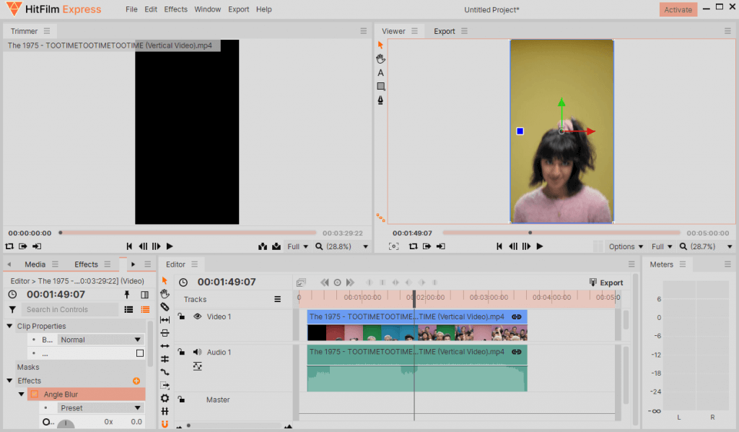The width and height of the screenshot is (739, 432).
Task: Toggle link icon on Video 1 clip
Action: pos(517,316)
